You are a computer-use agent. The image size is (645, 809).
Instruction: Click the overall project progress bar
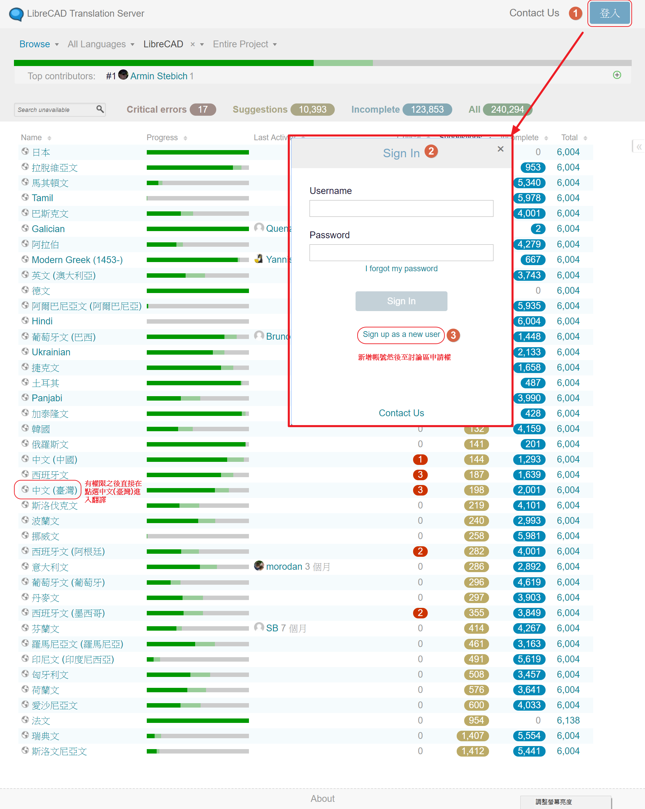[322, 63]
